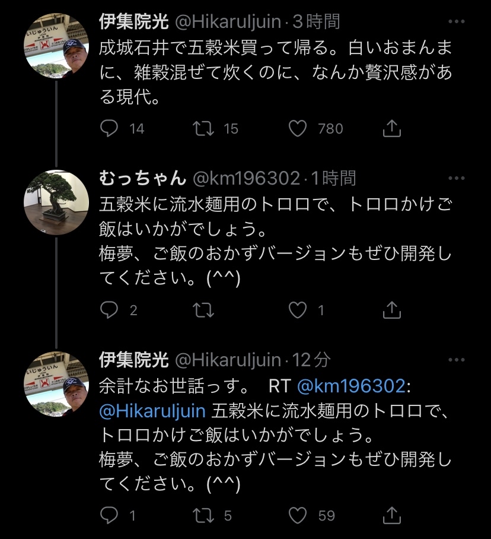Open more options on むっちゃん's tweet
This screenshot has height=539, width=491.
tap(456, 177)
